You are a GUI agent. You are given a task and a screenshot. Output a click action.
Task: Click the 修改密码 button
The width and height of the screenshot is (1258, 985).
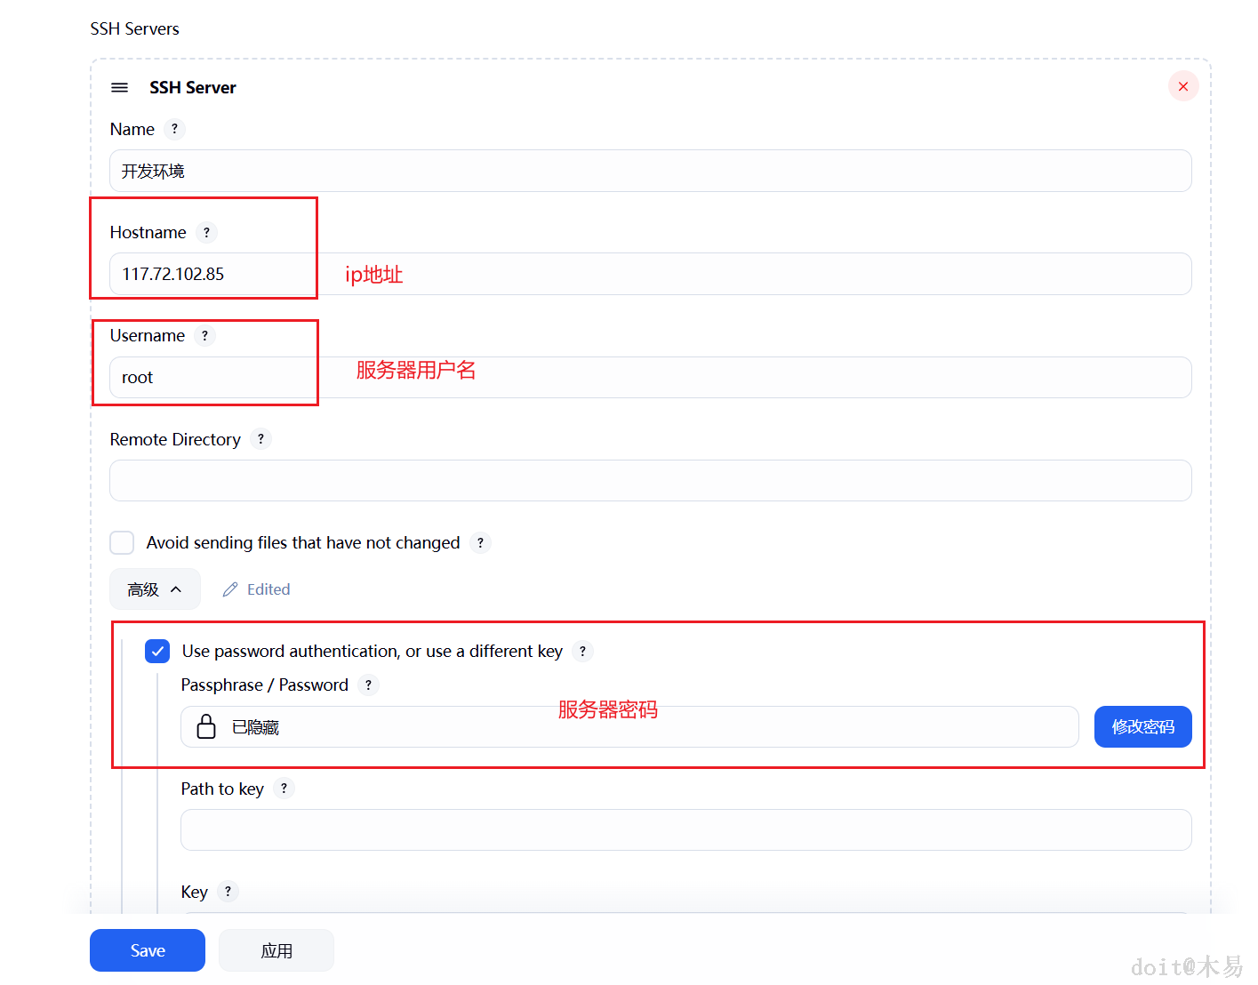pyautogui.click(x=1142, y=726)
